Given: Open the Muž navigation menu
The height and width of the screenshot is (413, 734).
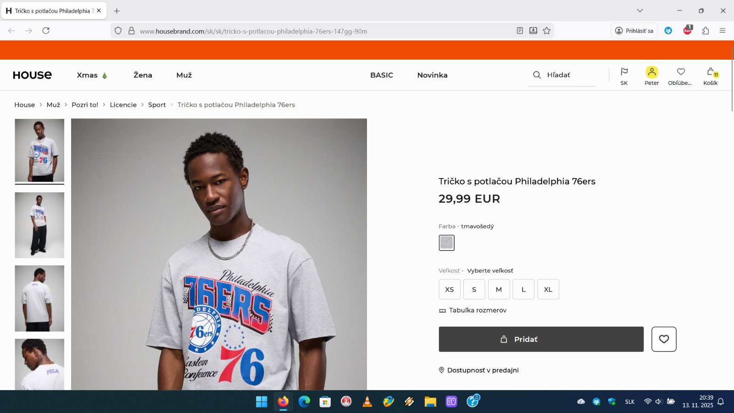Looking at the screenshot, I should (184, 75).
